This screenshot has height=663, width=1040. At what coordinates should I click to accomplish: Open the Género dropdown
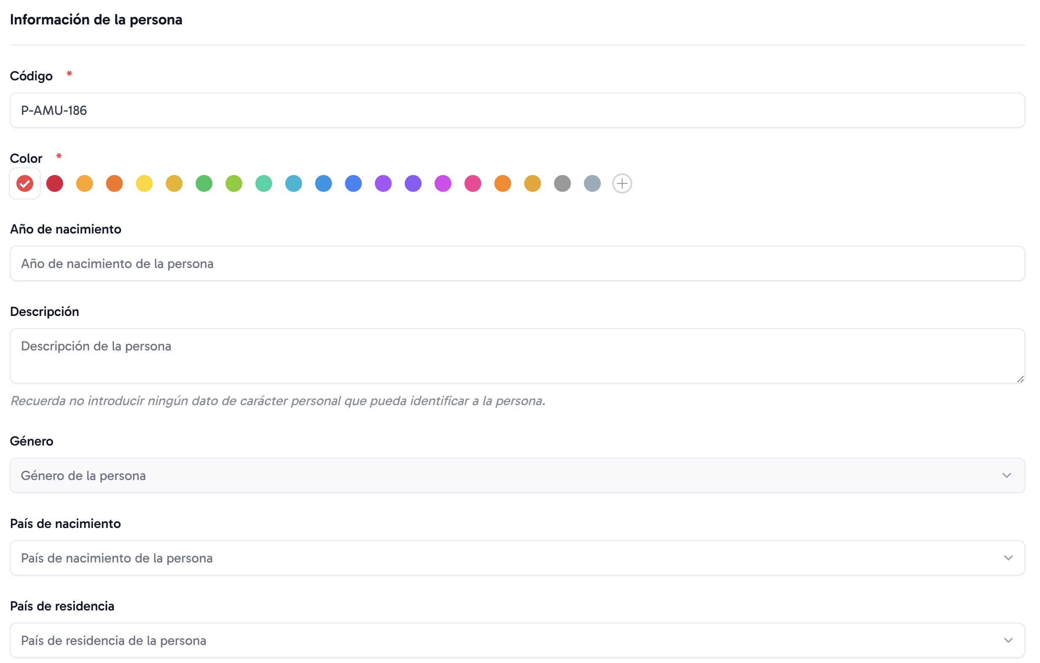517,475
